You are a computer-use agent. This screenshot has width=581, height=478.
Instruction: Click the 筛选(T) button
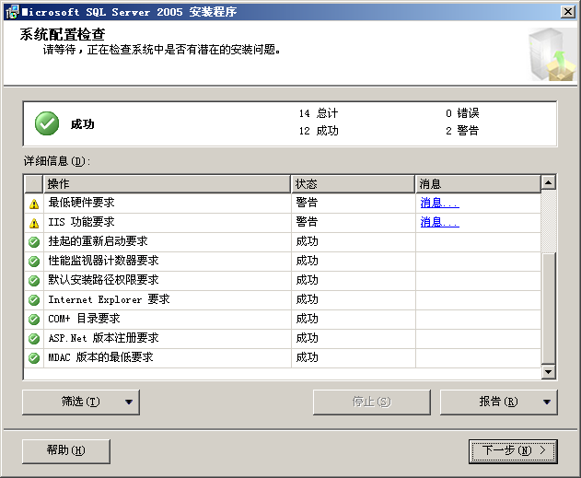coord(81,402)
